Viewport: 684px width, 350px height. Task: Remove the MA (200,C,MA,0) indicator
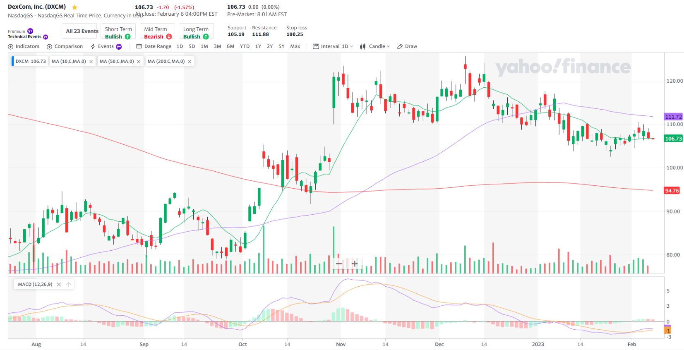190,62
